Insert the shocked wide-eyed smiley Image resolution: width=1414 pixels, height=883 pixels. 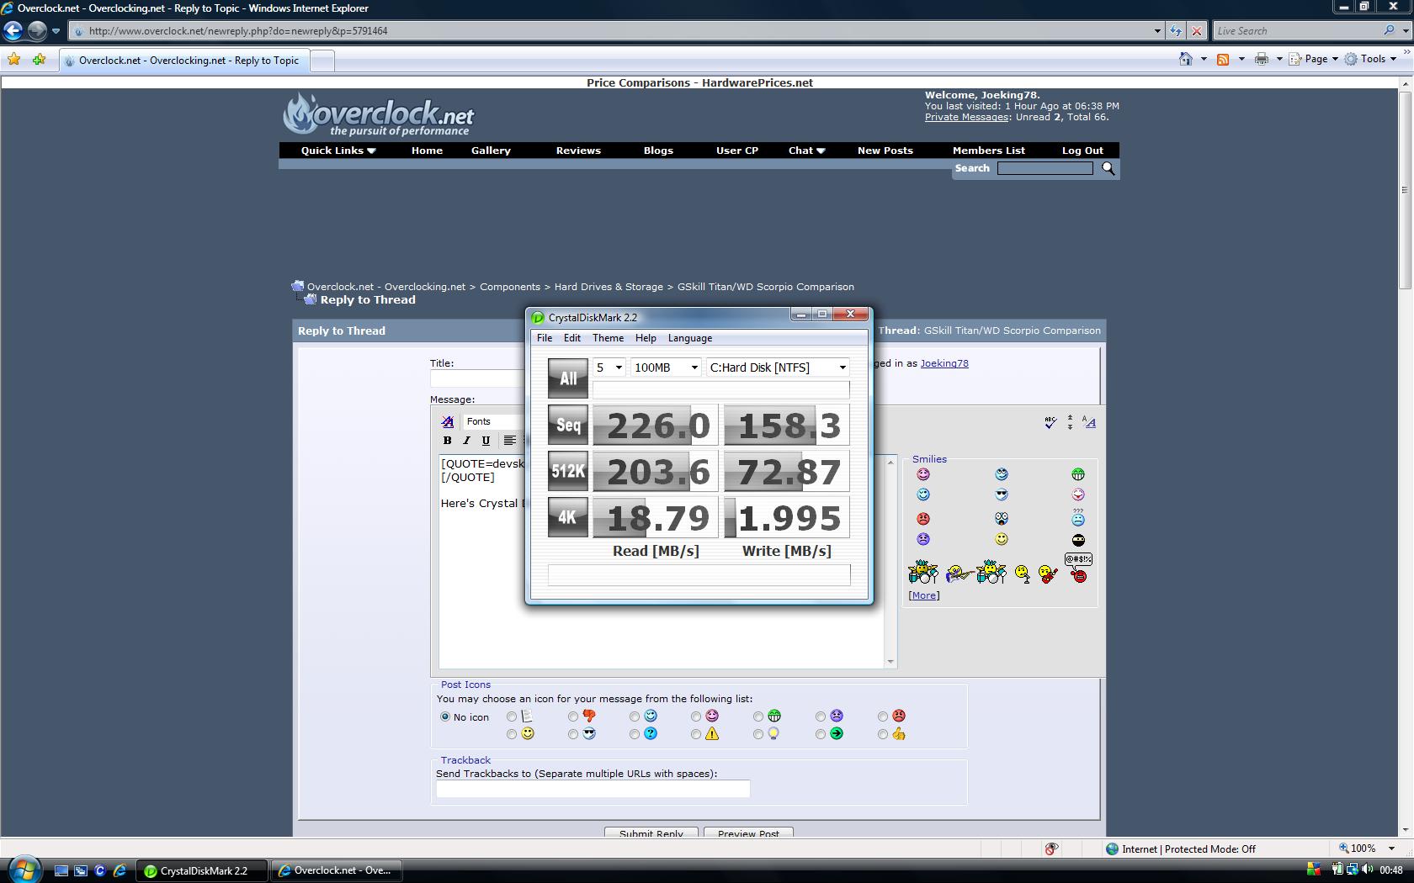[1002, 518]
